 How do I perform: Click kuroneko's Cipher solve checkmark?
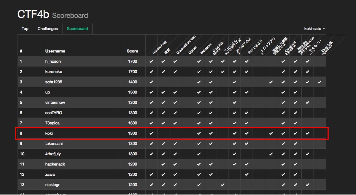coord(187,72)
